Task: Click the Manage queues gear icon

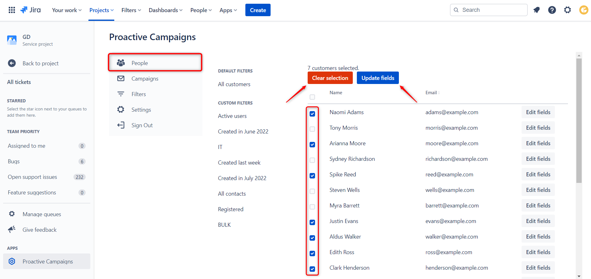Action: coord(12,214)
